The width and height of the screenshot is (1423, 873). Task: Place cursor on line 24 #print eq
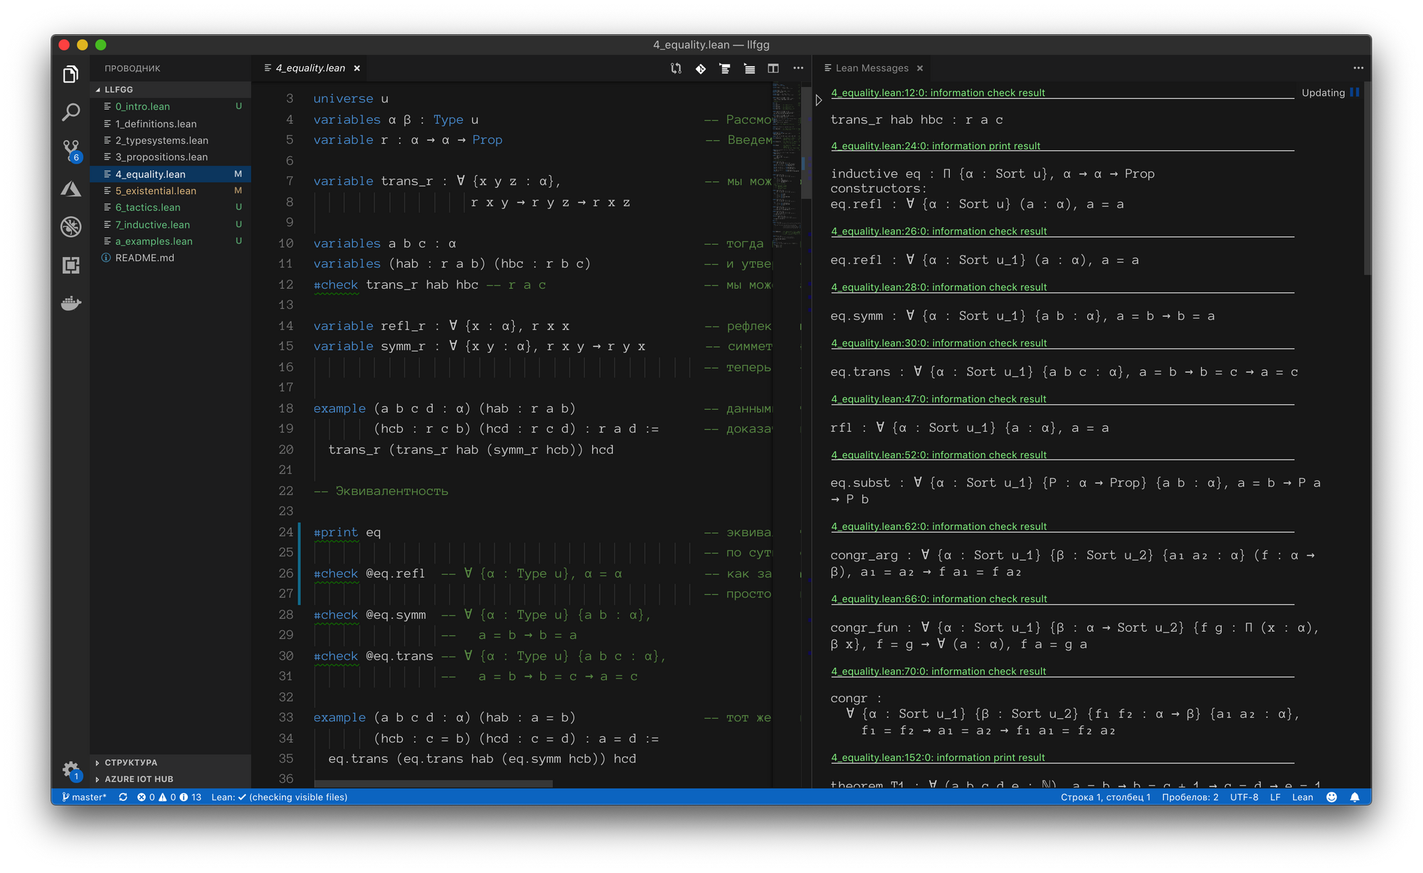[x=347, y=532]
